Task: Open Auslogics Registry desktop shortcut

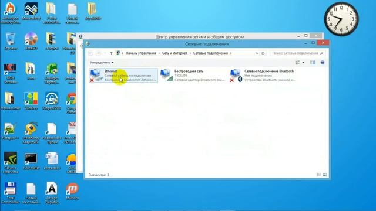Action: click(52, 73)
